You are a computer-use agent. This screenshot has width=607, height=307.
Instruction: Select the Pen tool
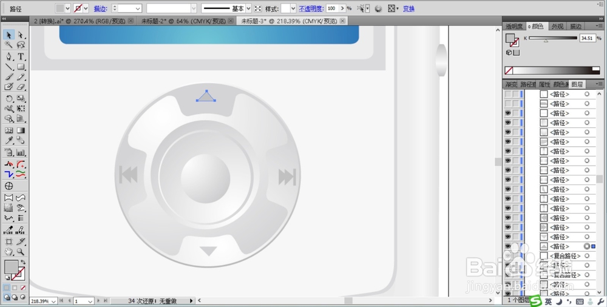8,56
